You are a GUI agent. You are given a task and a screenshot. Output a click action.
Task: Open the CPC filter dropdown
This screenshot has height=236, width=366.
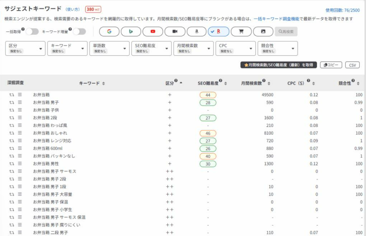235,48
